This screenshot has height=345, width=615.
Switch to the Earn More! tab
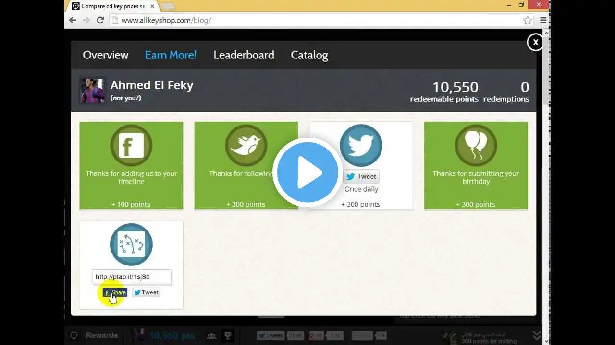click(171, 55)
